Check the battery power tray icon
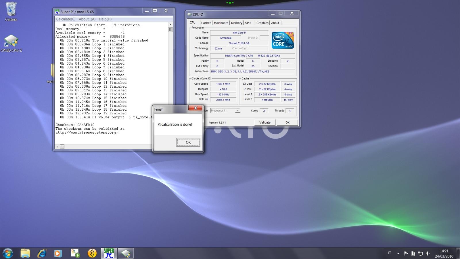460x259 pixels. (413, 254)
